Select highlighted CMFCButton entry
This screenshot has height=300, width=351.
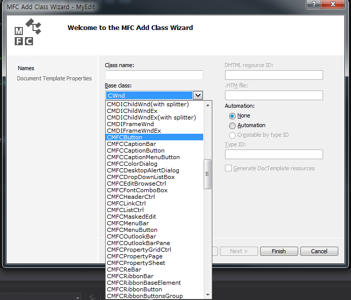(x=154, y=137)
